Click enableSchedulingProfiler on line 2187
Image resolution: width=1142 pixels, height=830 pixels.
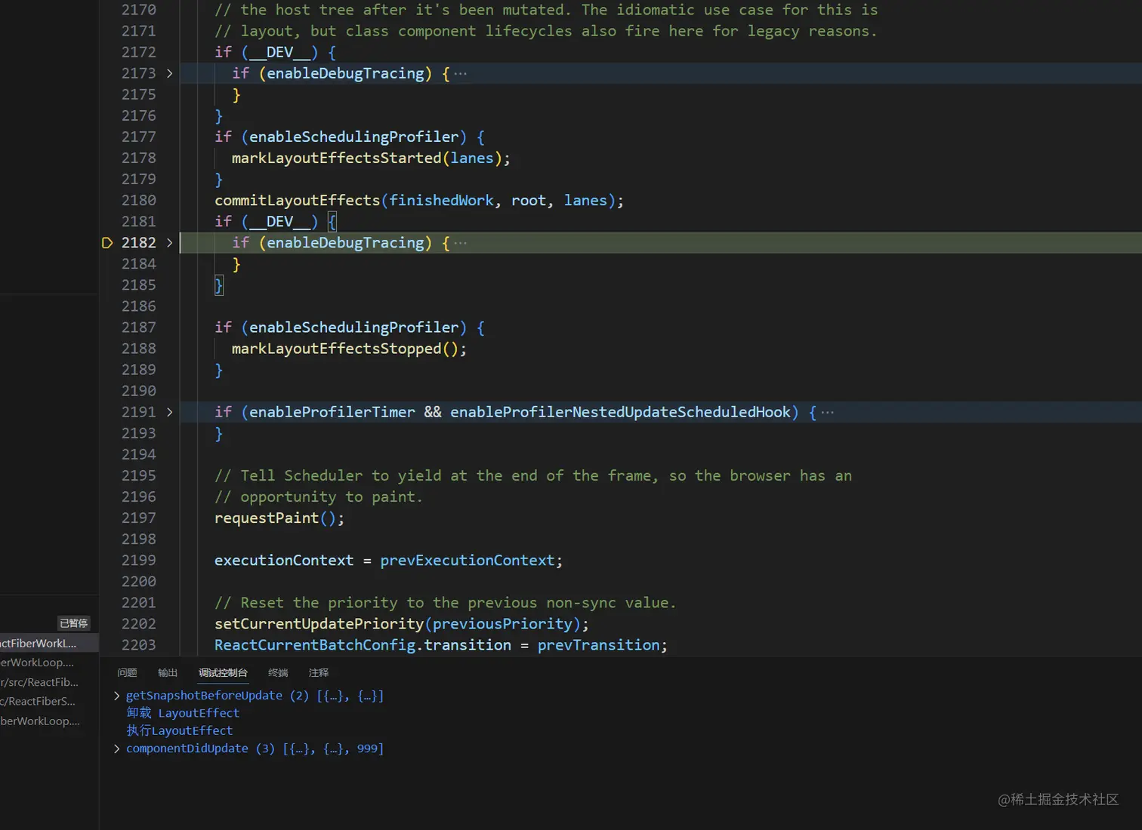pos(353,327)
